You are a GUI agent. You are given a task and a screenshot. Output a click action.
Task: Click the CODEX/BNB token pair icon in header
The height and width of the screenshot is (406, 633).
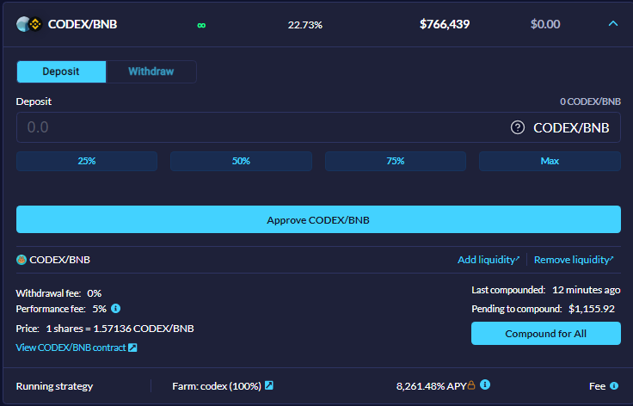coord(29,24)
